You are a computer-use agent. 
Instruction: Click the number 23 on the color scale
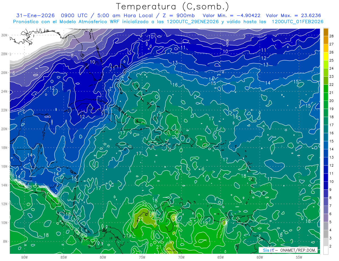(x=332, y=77)
